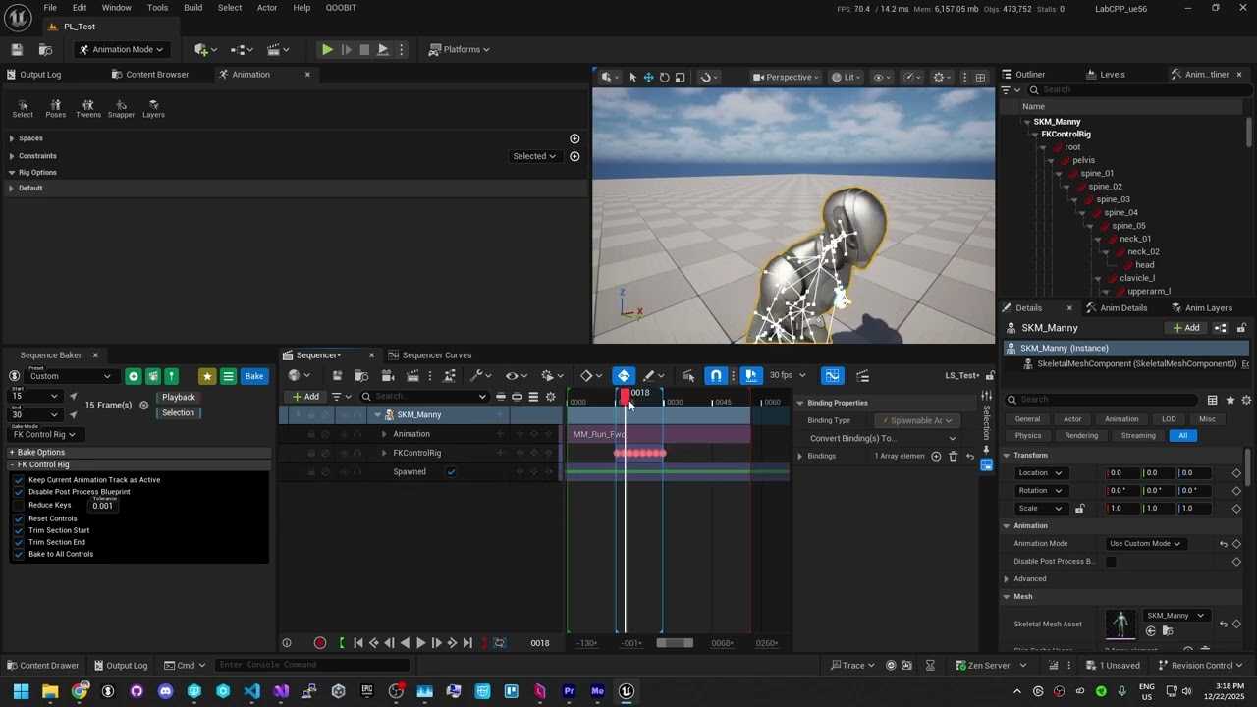Play the sequence forward
This screenshot has width=1257, height=707.
(420, 643)
